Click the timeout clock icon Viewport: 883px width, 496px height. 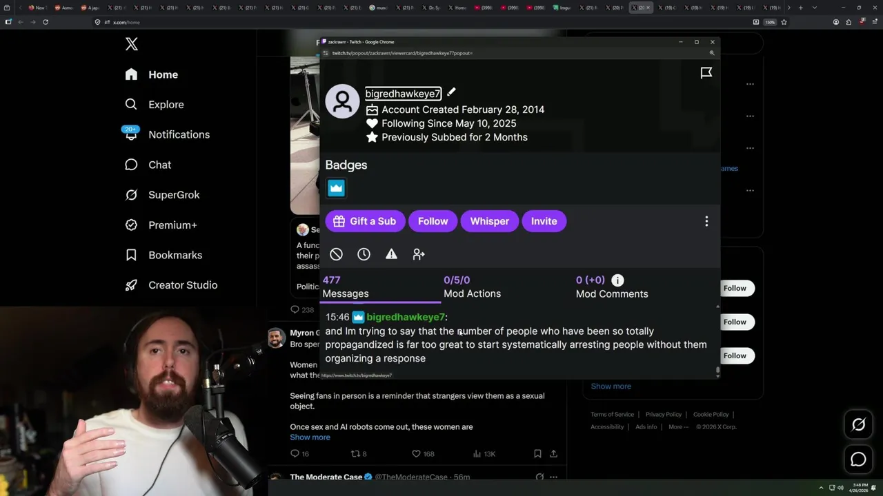(364, 254)
